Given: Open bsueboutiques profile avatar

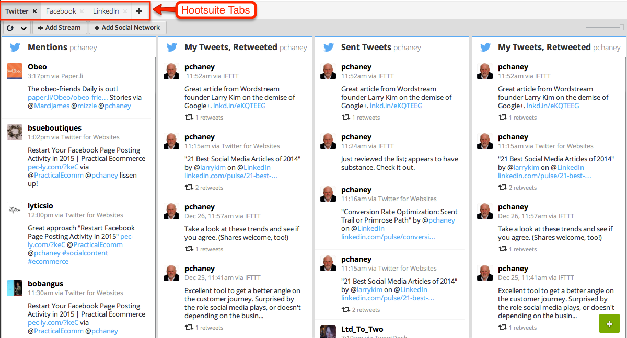Looking at the screenshot, I should point(15,132).
